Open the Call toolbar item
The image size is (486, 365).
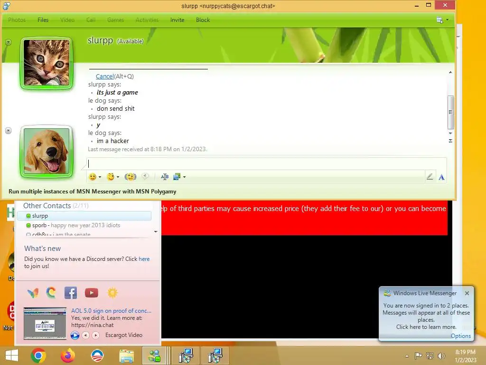click(91, 20)
